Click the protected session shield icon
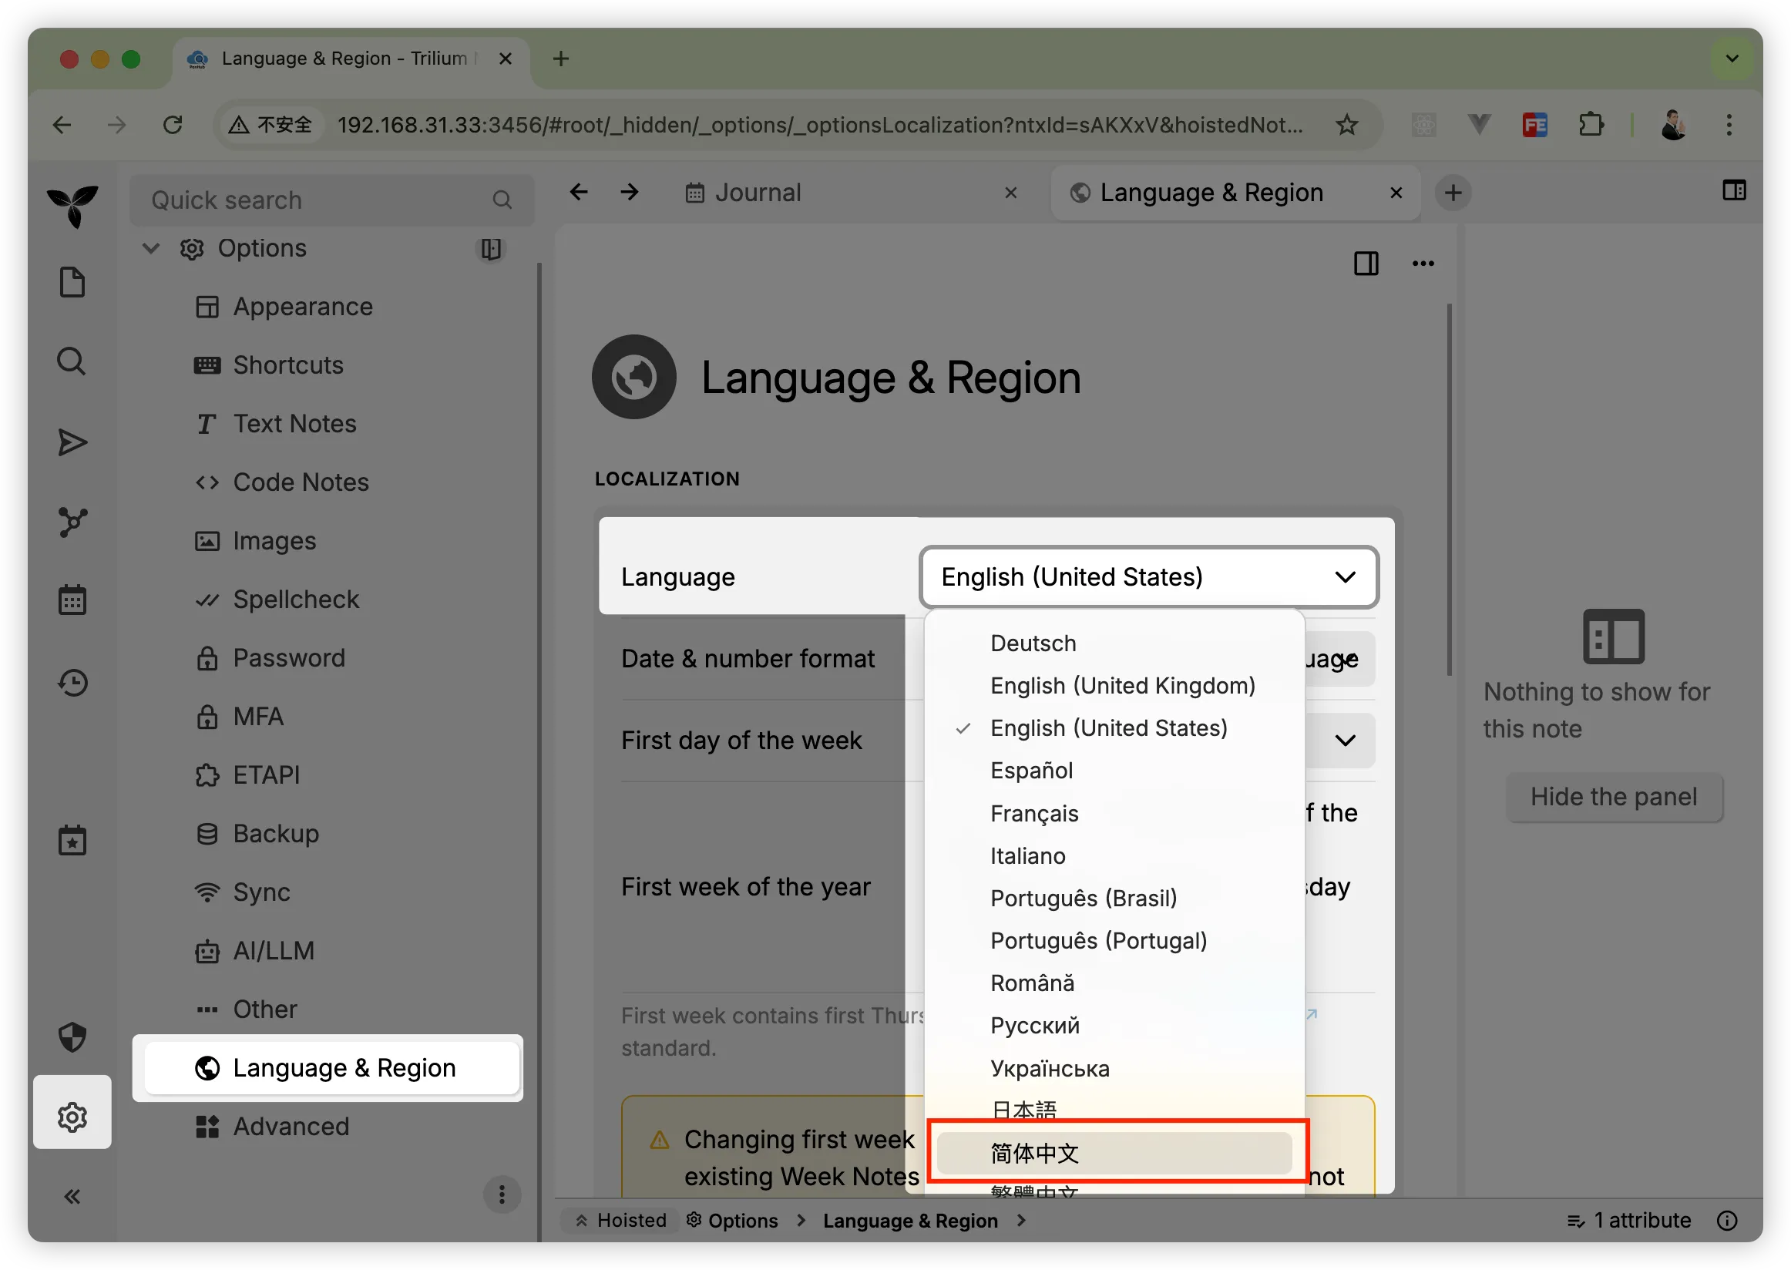The width and height of the screenshot is (1791, 1270). (x=72, y=1038)
